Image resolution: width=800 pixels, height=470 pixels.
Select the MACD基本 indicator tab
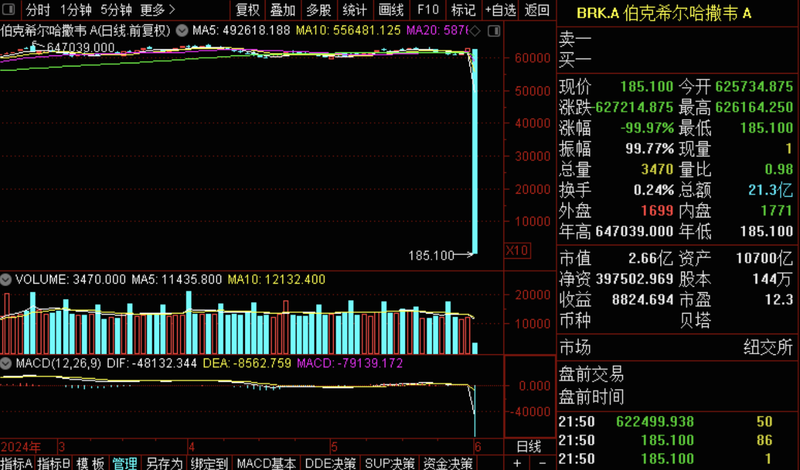click(x=267, y=463)
